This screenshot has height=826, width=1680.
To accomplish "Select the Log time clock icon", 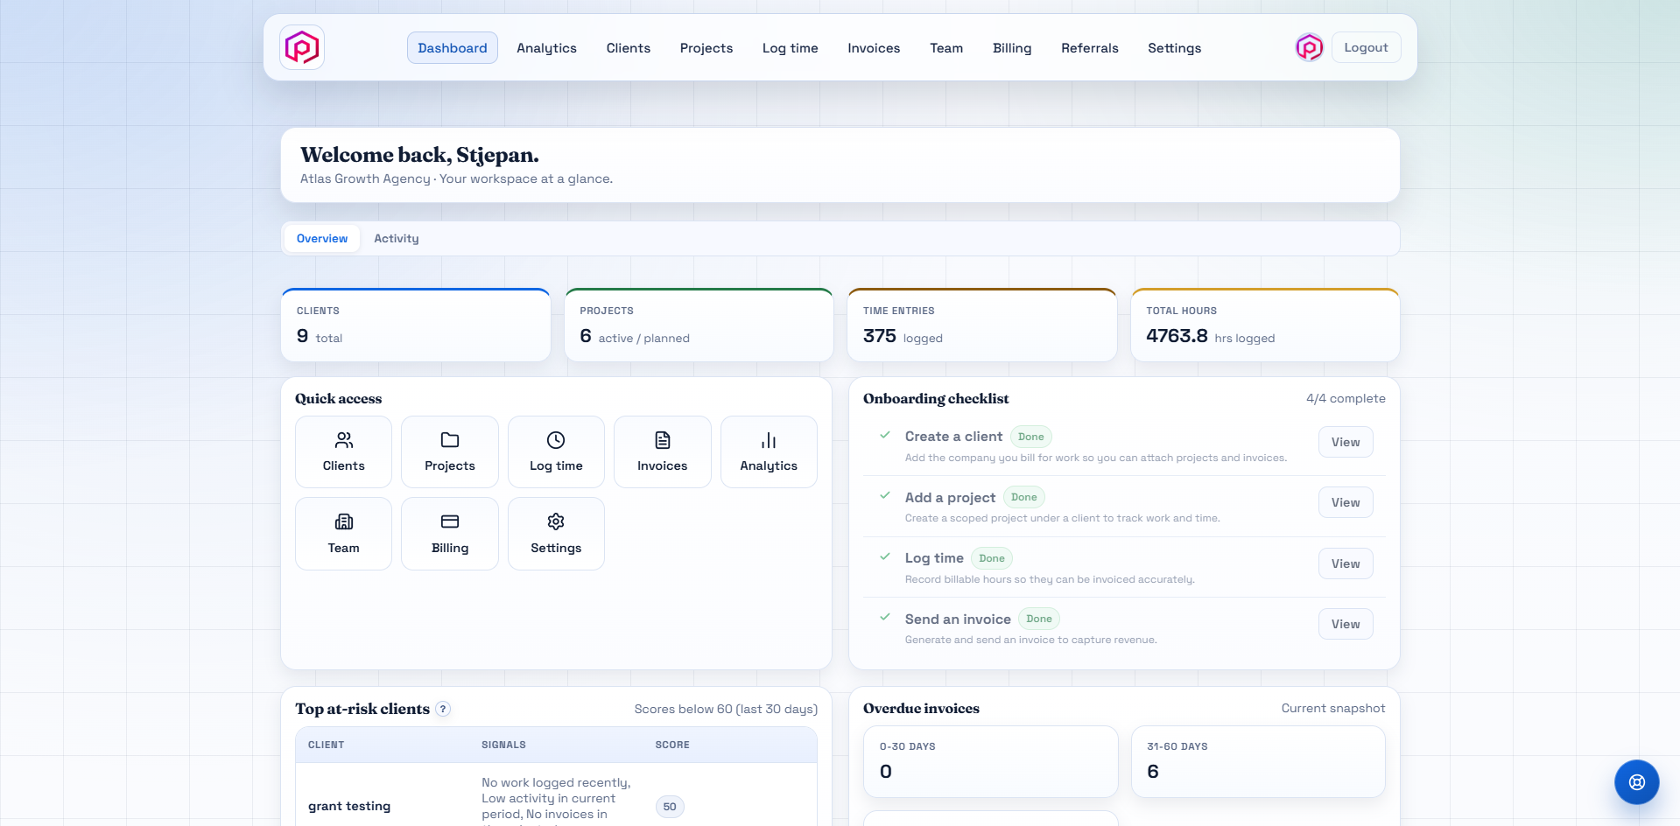I will coord(556,440).
